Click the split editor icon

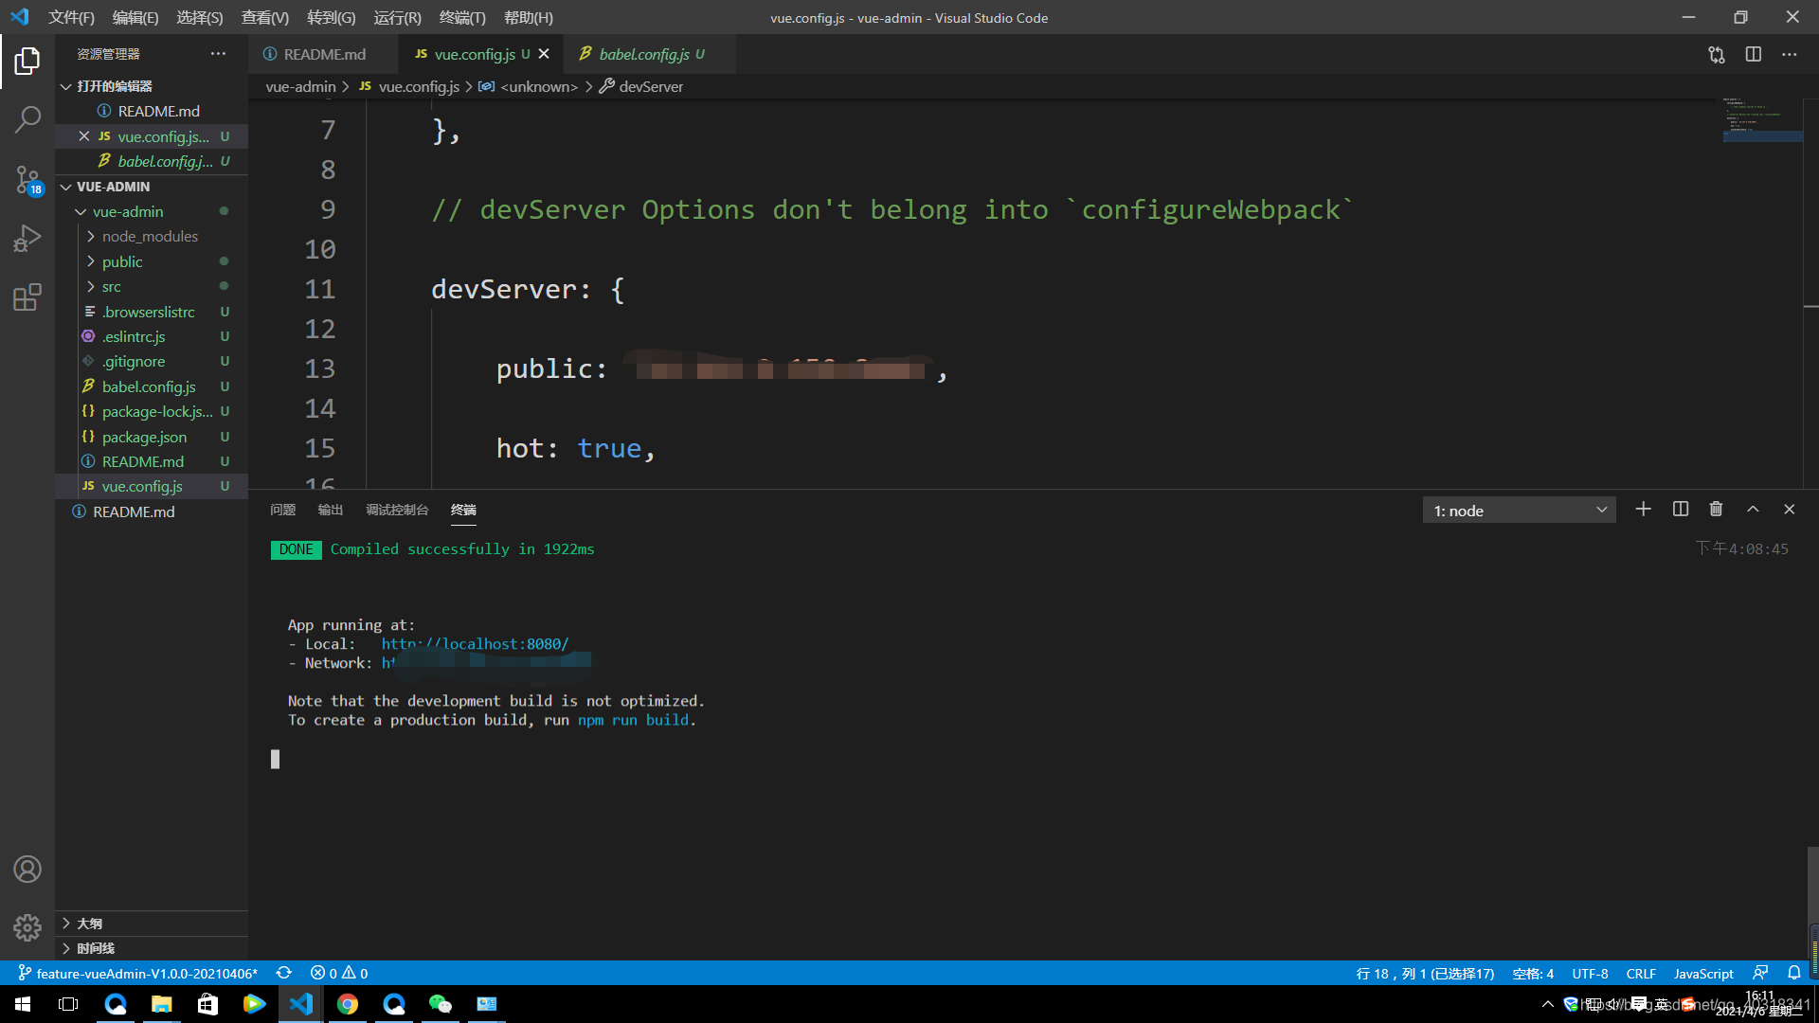point(1753,55)
